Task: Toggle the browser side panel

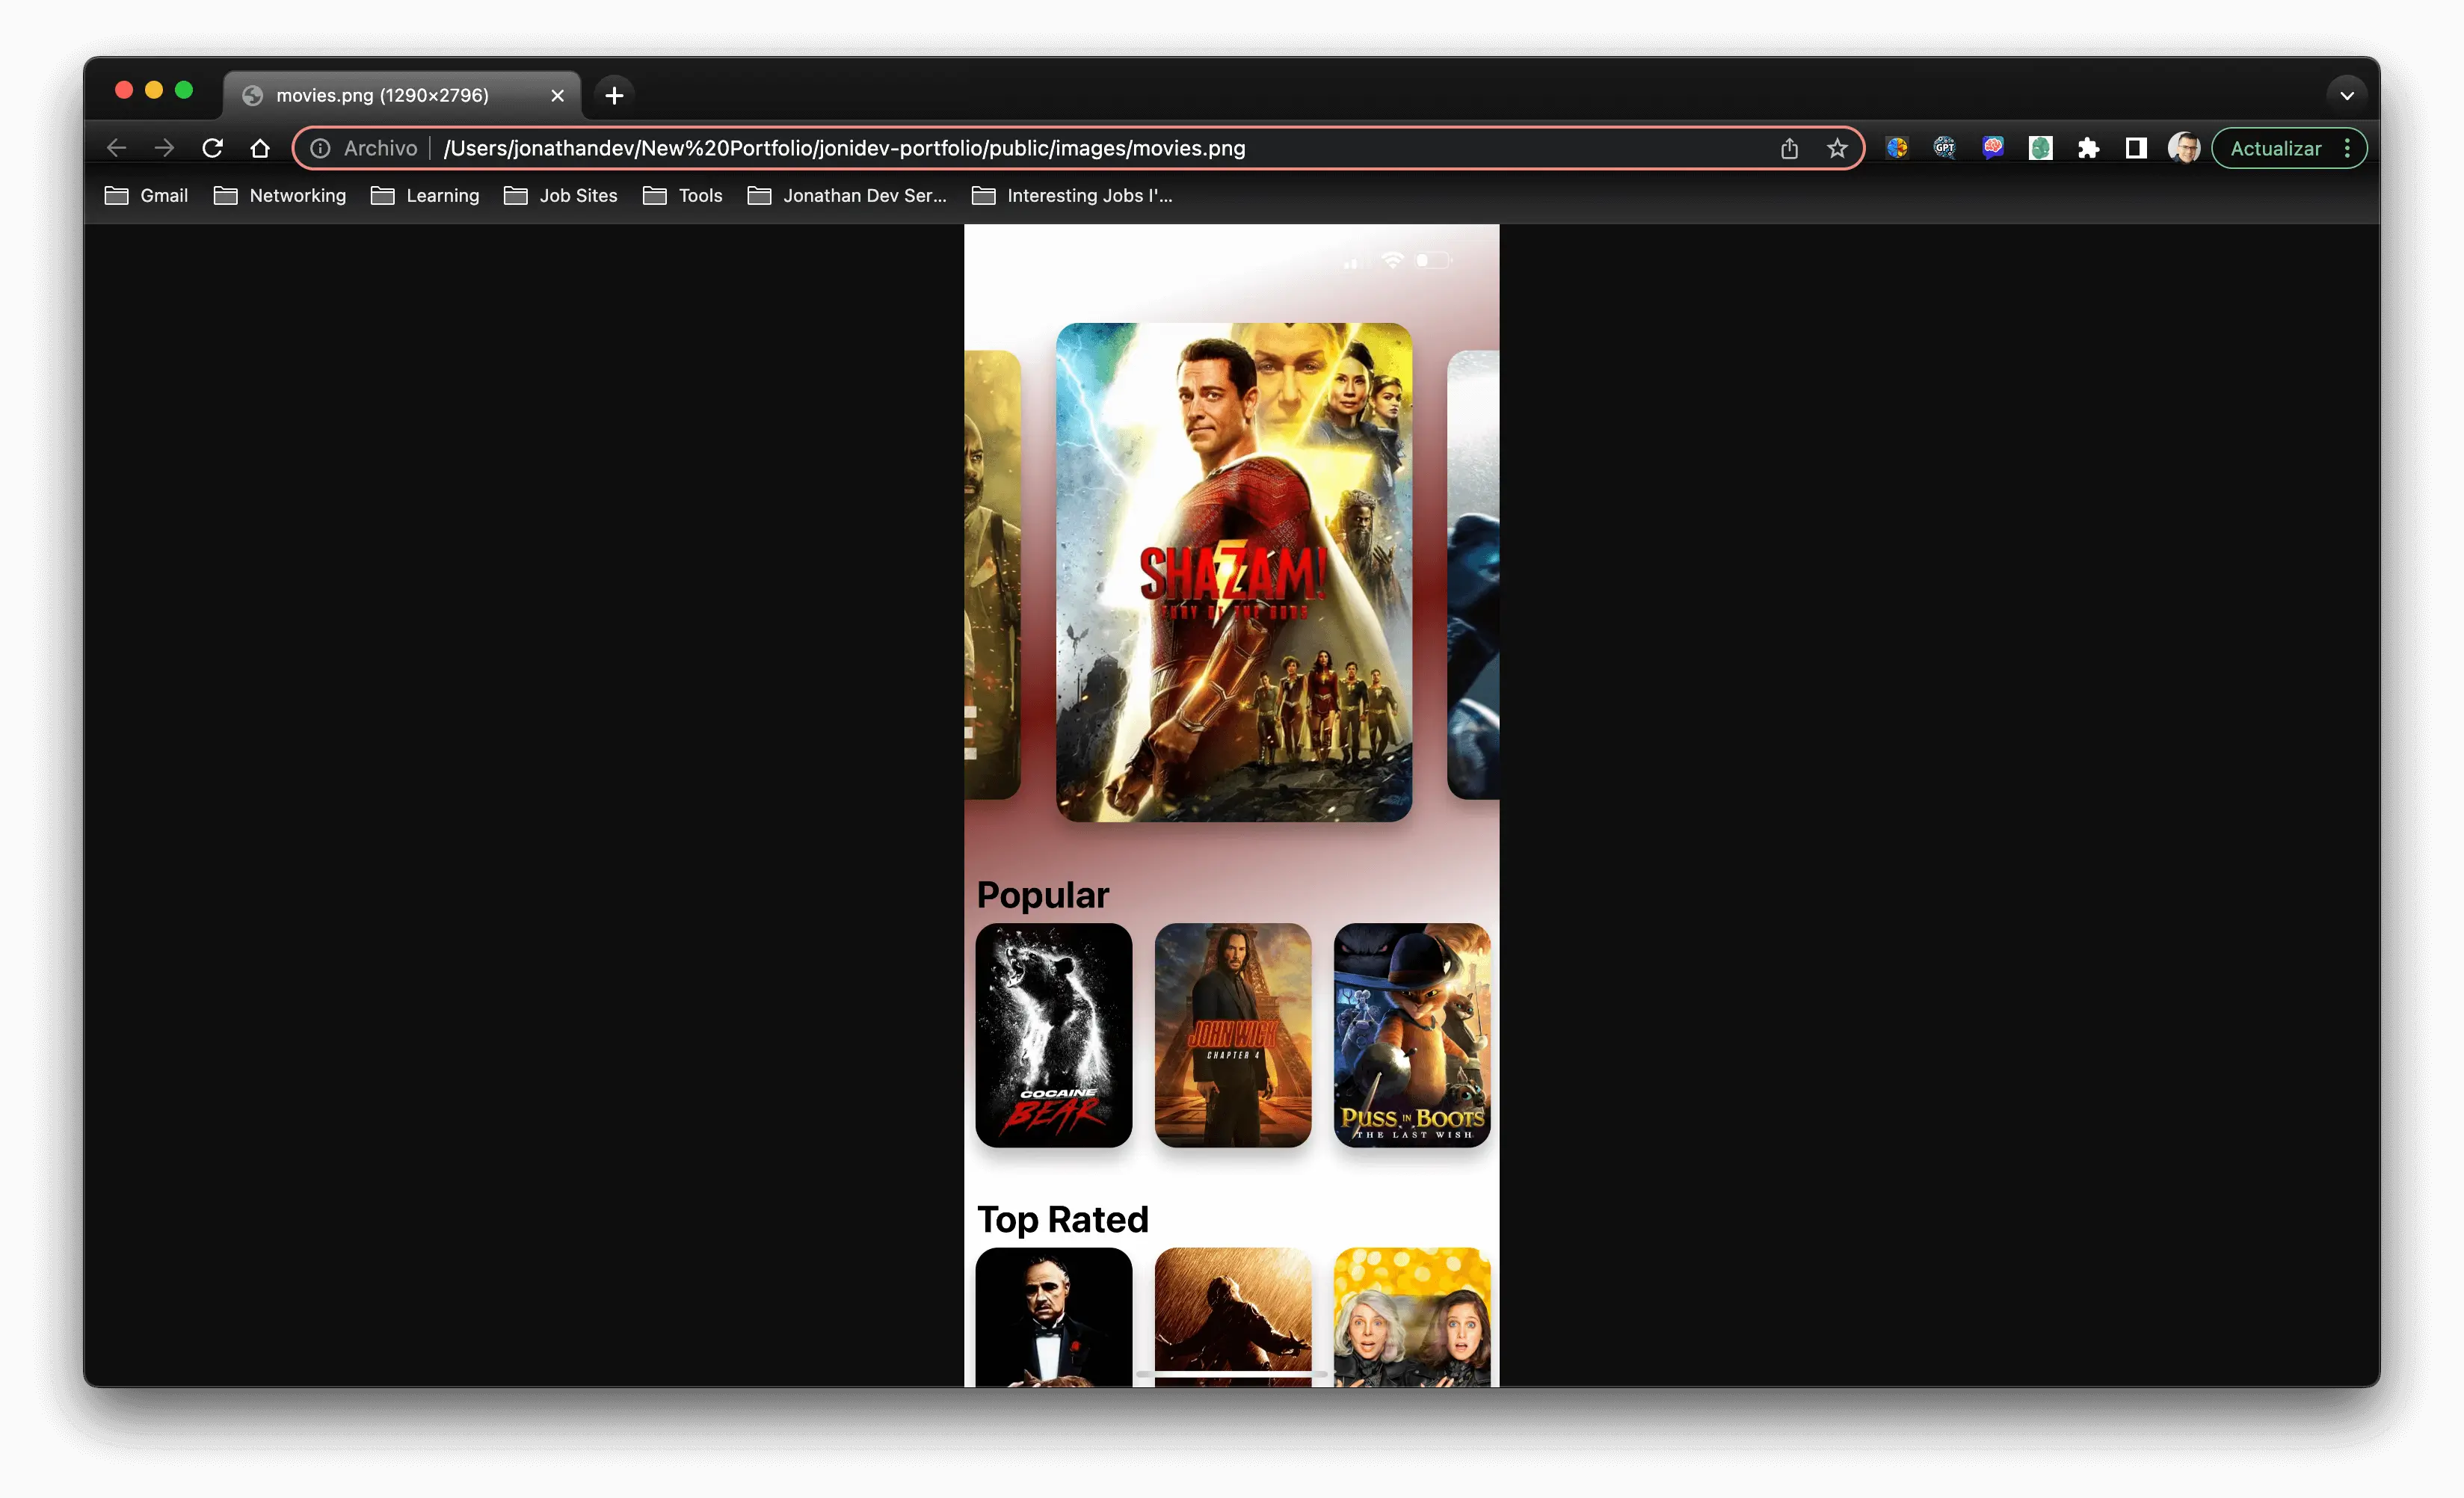Action: coord(2136,148)
